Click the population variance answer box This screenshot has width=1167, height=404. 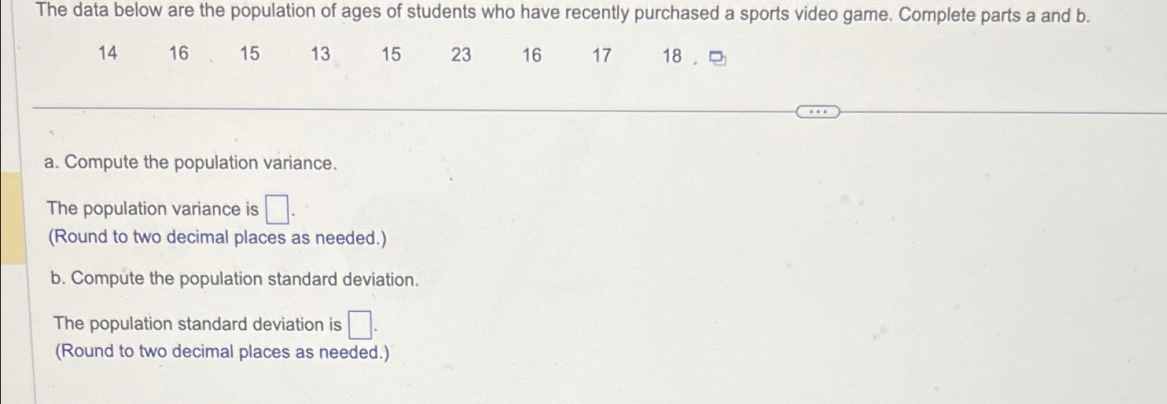275,207
